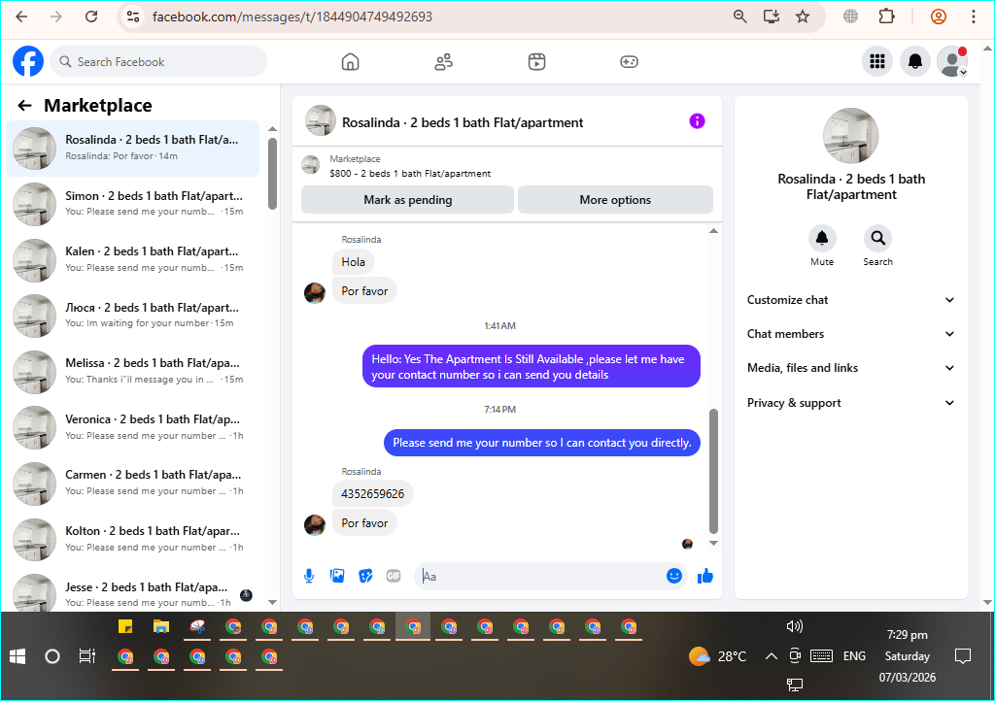Viewport: 995px width, 701px height.
Task: Reload the page with refresh icon
Action: 91,17
